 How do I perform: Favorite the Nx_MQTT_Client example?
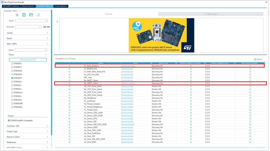69,80
